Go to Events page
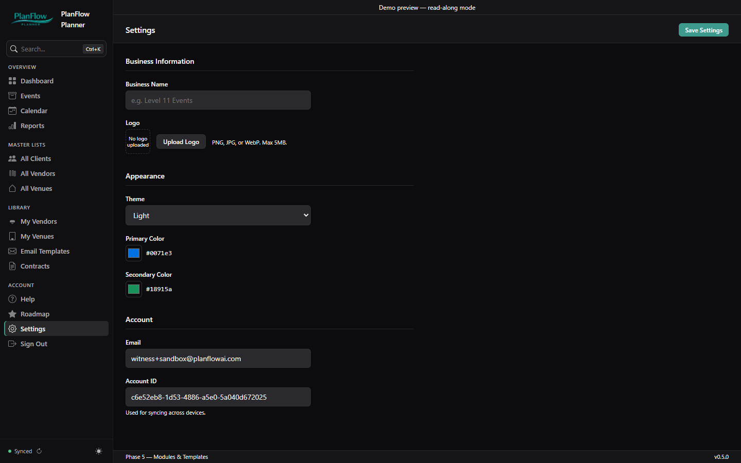Screen dimensions: 741x463 (57, 96)
